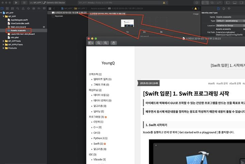
Task: Expand the MY_APPTests folder
Action: click(3, 41)
